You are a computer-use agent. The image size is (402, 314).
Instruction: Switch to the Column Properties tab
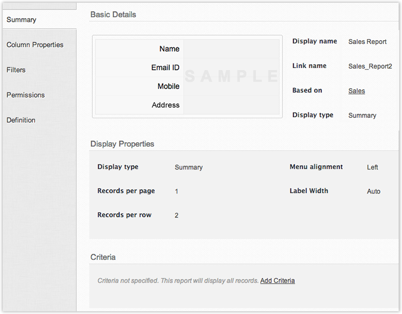tap(35, 45)
